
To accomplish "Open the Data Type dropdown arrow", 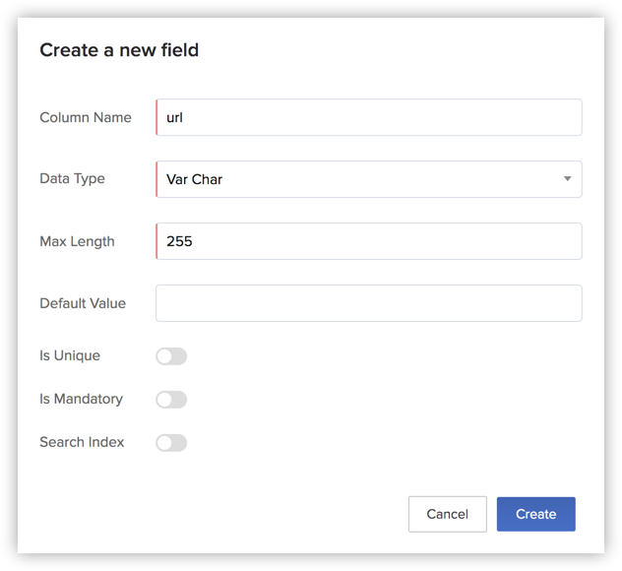I will click(x=567, y=179).
